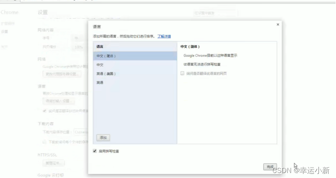The image size is (336, 178).
Task: Select the plain 中文 language row
Action: [x=135, y=65]
